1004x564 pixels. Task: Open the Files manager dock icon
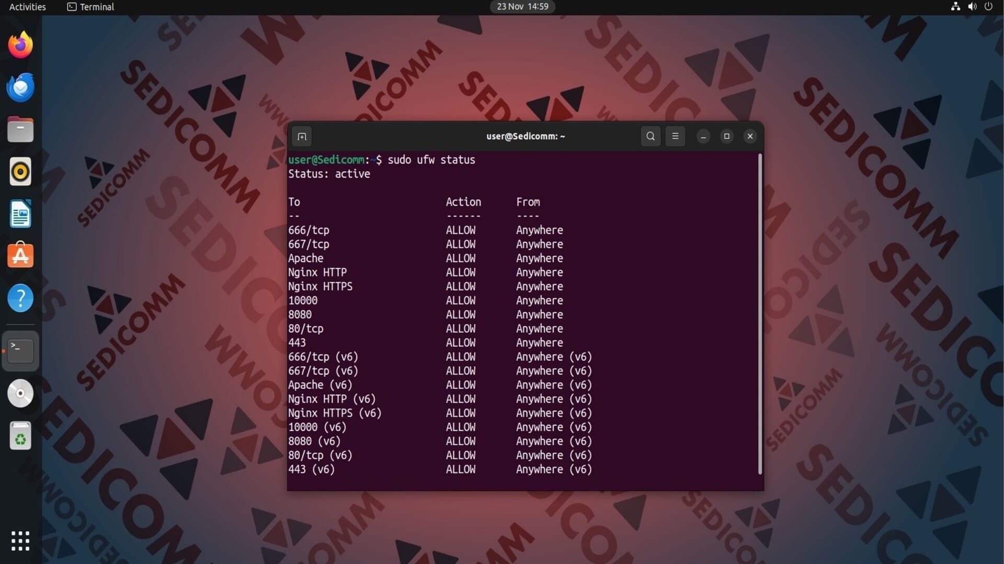[20, 130]
